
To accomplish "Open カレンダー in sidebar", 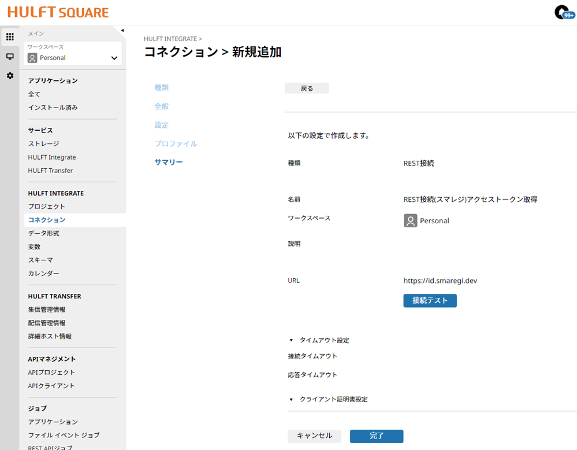I will click(x=43, y=274).
